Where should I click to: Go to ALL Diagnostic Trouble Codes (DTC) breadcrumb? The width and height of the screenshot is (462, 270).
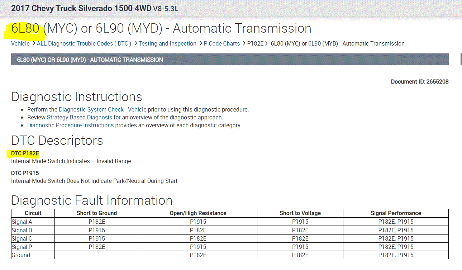coord(84,43)
